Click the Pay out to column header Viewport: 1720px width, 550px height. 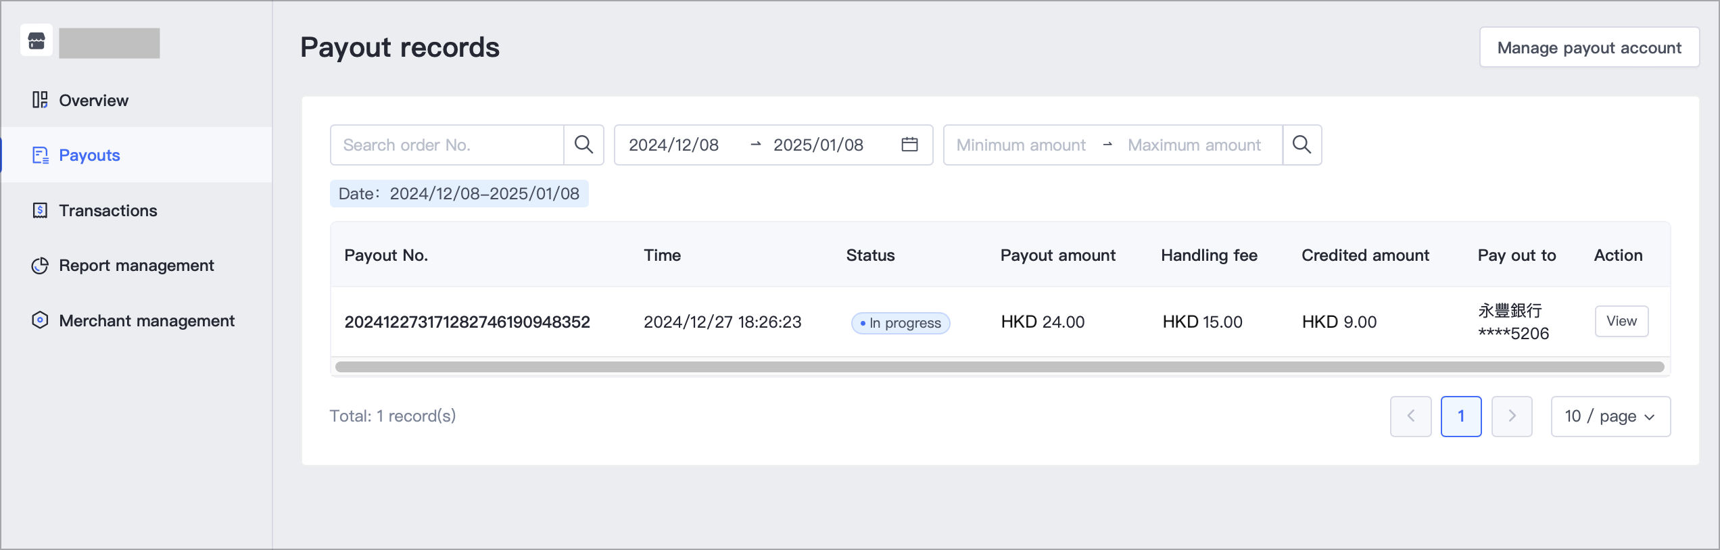tap(1516, 255)
